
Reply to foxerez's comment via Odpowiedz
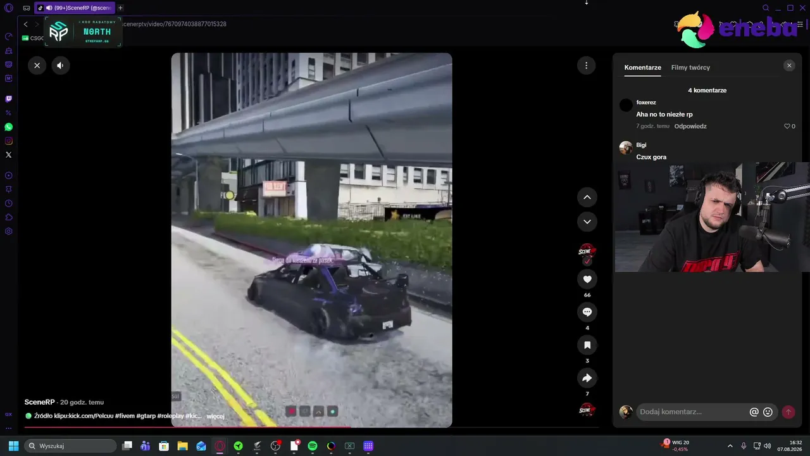[690, 126]
